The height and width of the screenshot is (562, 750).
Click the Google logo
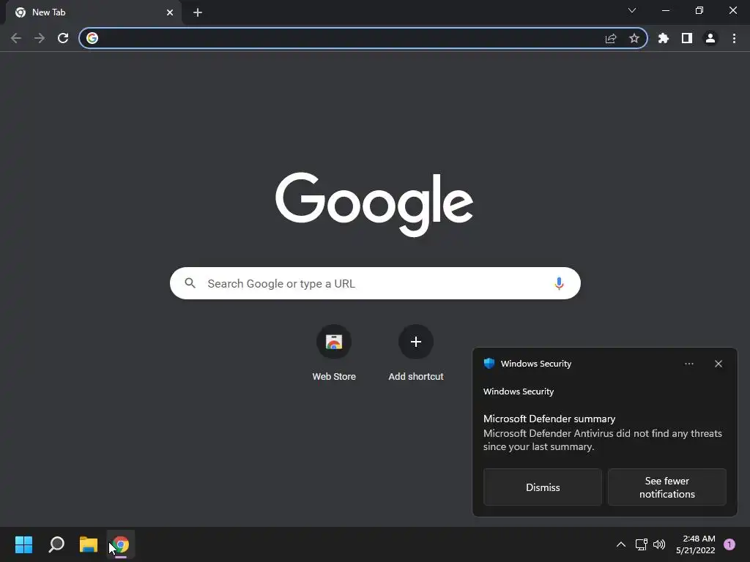pyautogui.click(x=374, y=205)
